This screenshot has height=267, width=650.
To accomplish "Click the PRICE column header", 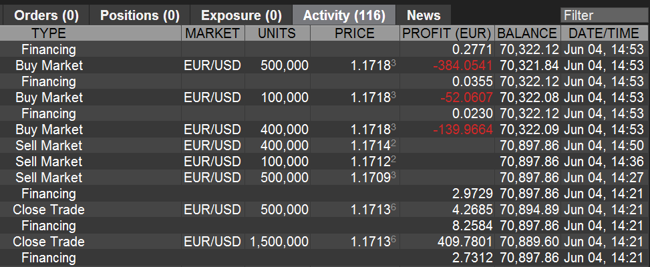I will pyautogui.click(x=355, y=33).
